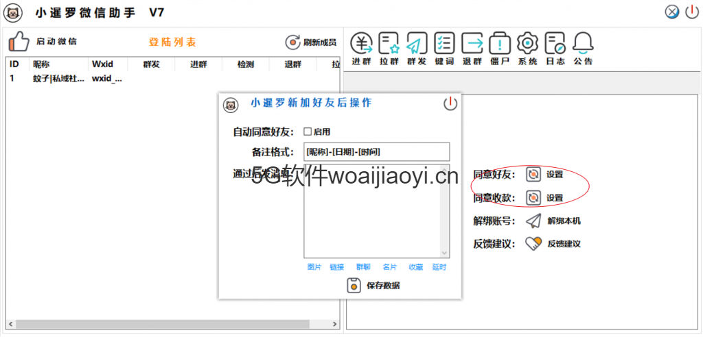703x337 pixels.
Task: Insert 图片 link in message
Action: (x=314, y=267)
